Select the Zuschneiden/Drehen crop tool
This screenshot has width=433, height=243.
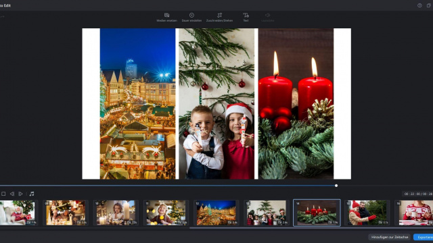[219, 17]
